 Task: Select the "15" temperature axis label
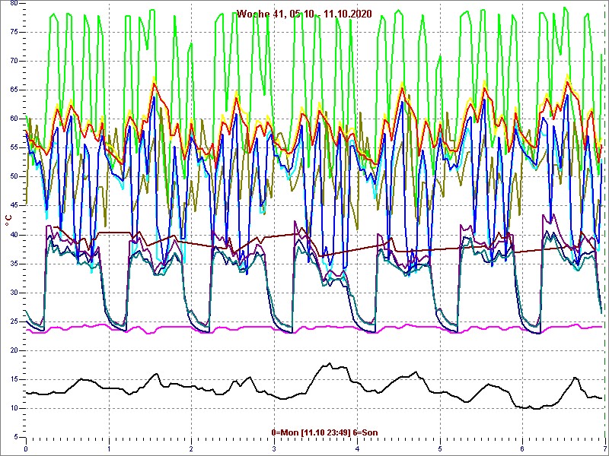[14, 379]
